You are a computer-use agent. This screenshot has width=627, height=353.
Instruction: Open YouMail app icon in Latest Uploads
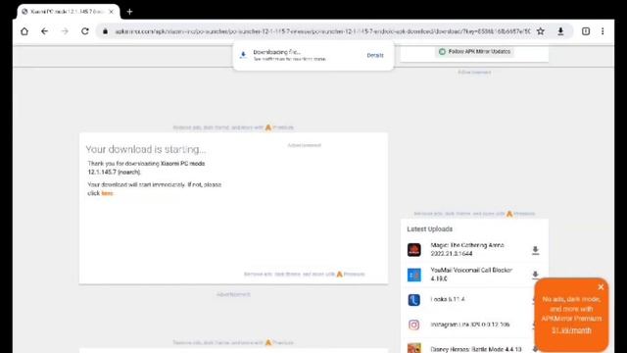tap(413, 275)
